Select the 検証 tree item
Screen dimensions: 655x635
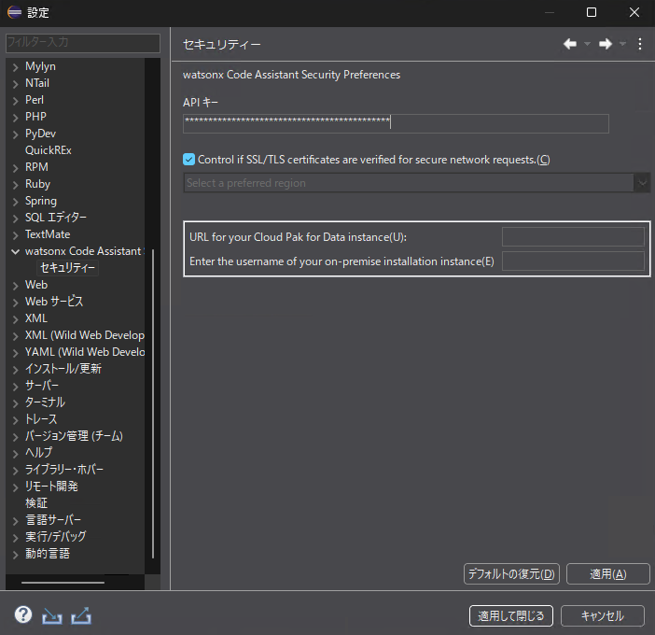36,503
